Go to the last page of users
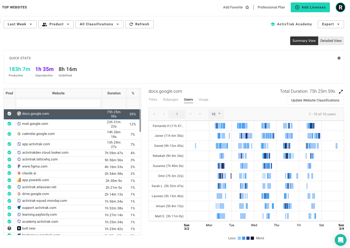Image resolution: width=350 pixels, height=248 pixels. [200, 114]
